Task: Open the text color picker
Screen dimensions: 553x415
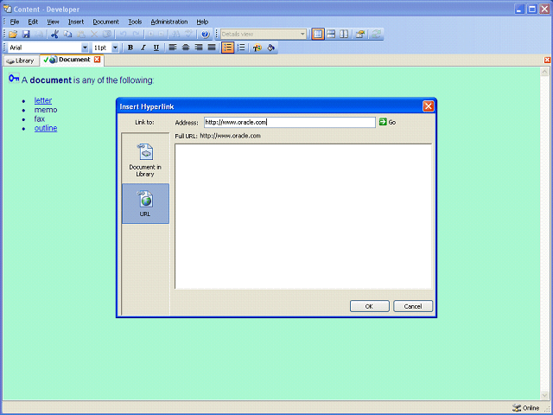Action: coord(257,48)
